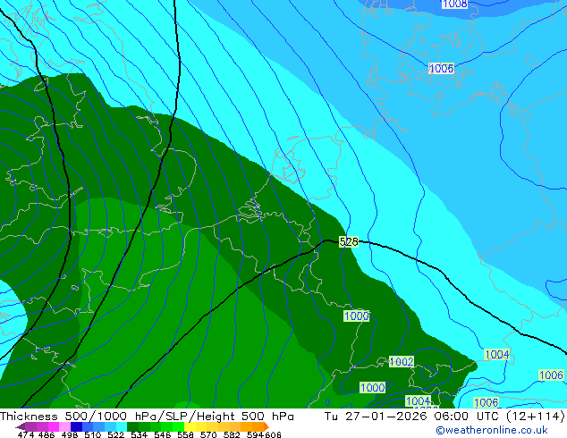
Task: Click the legend value 582
Action: pos(232,434)
